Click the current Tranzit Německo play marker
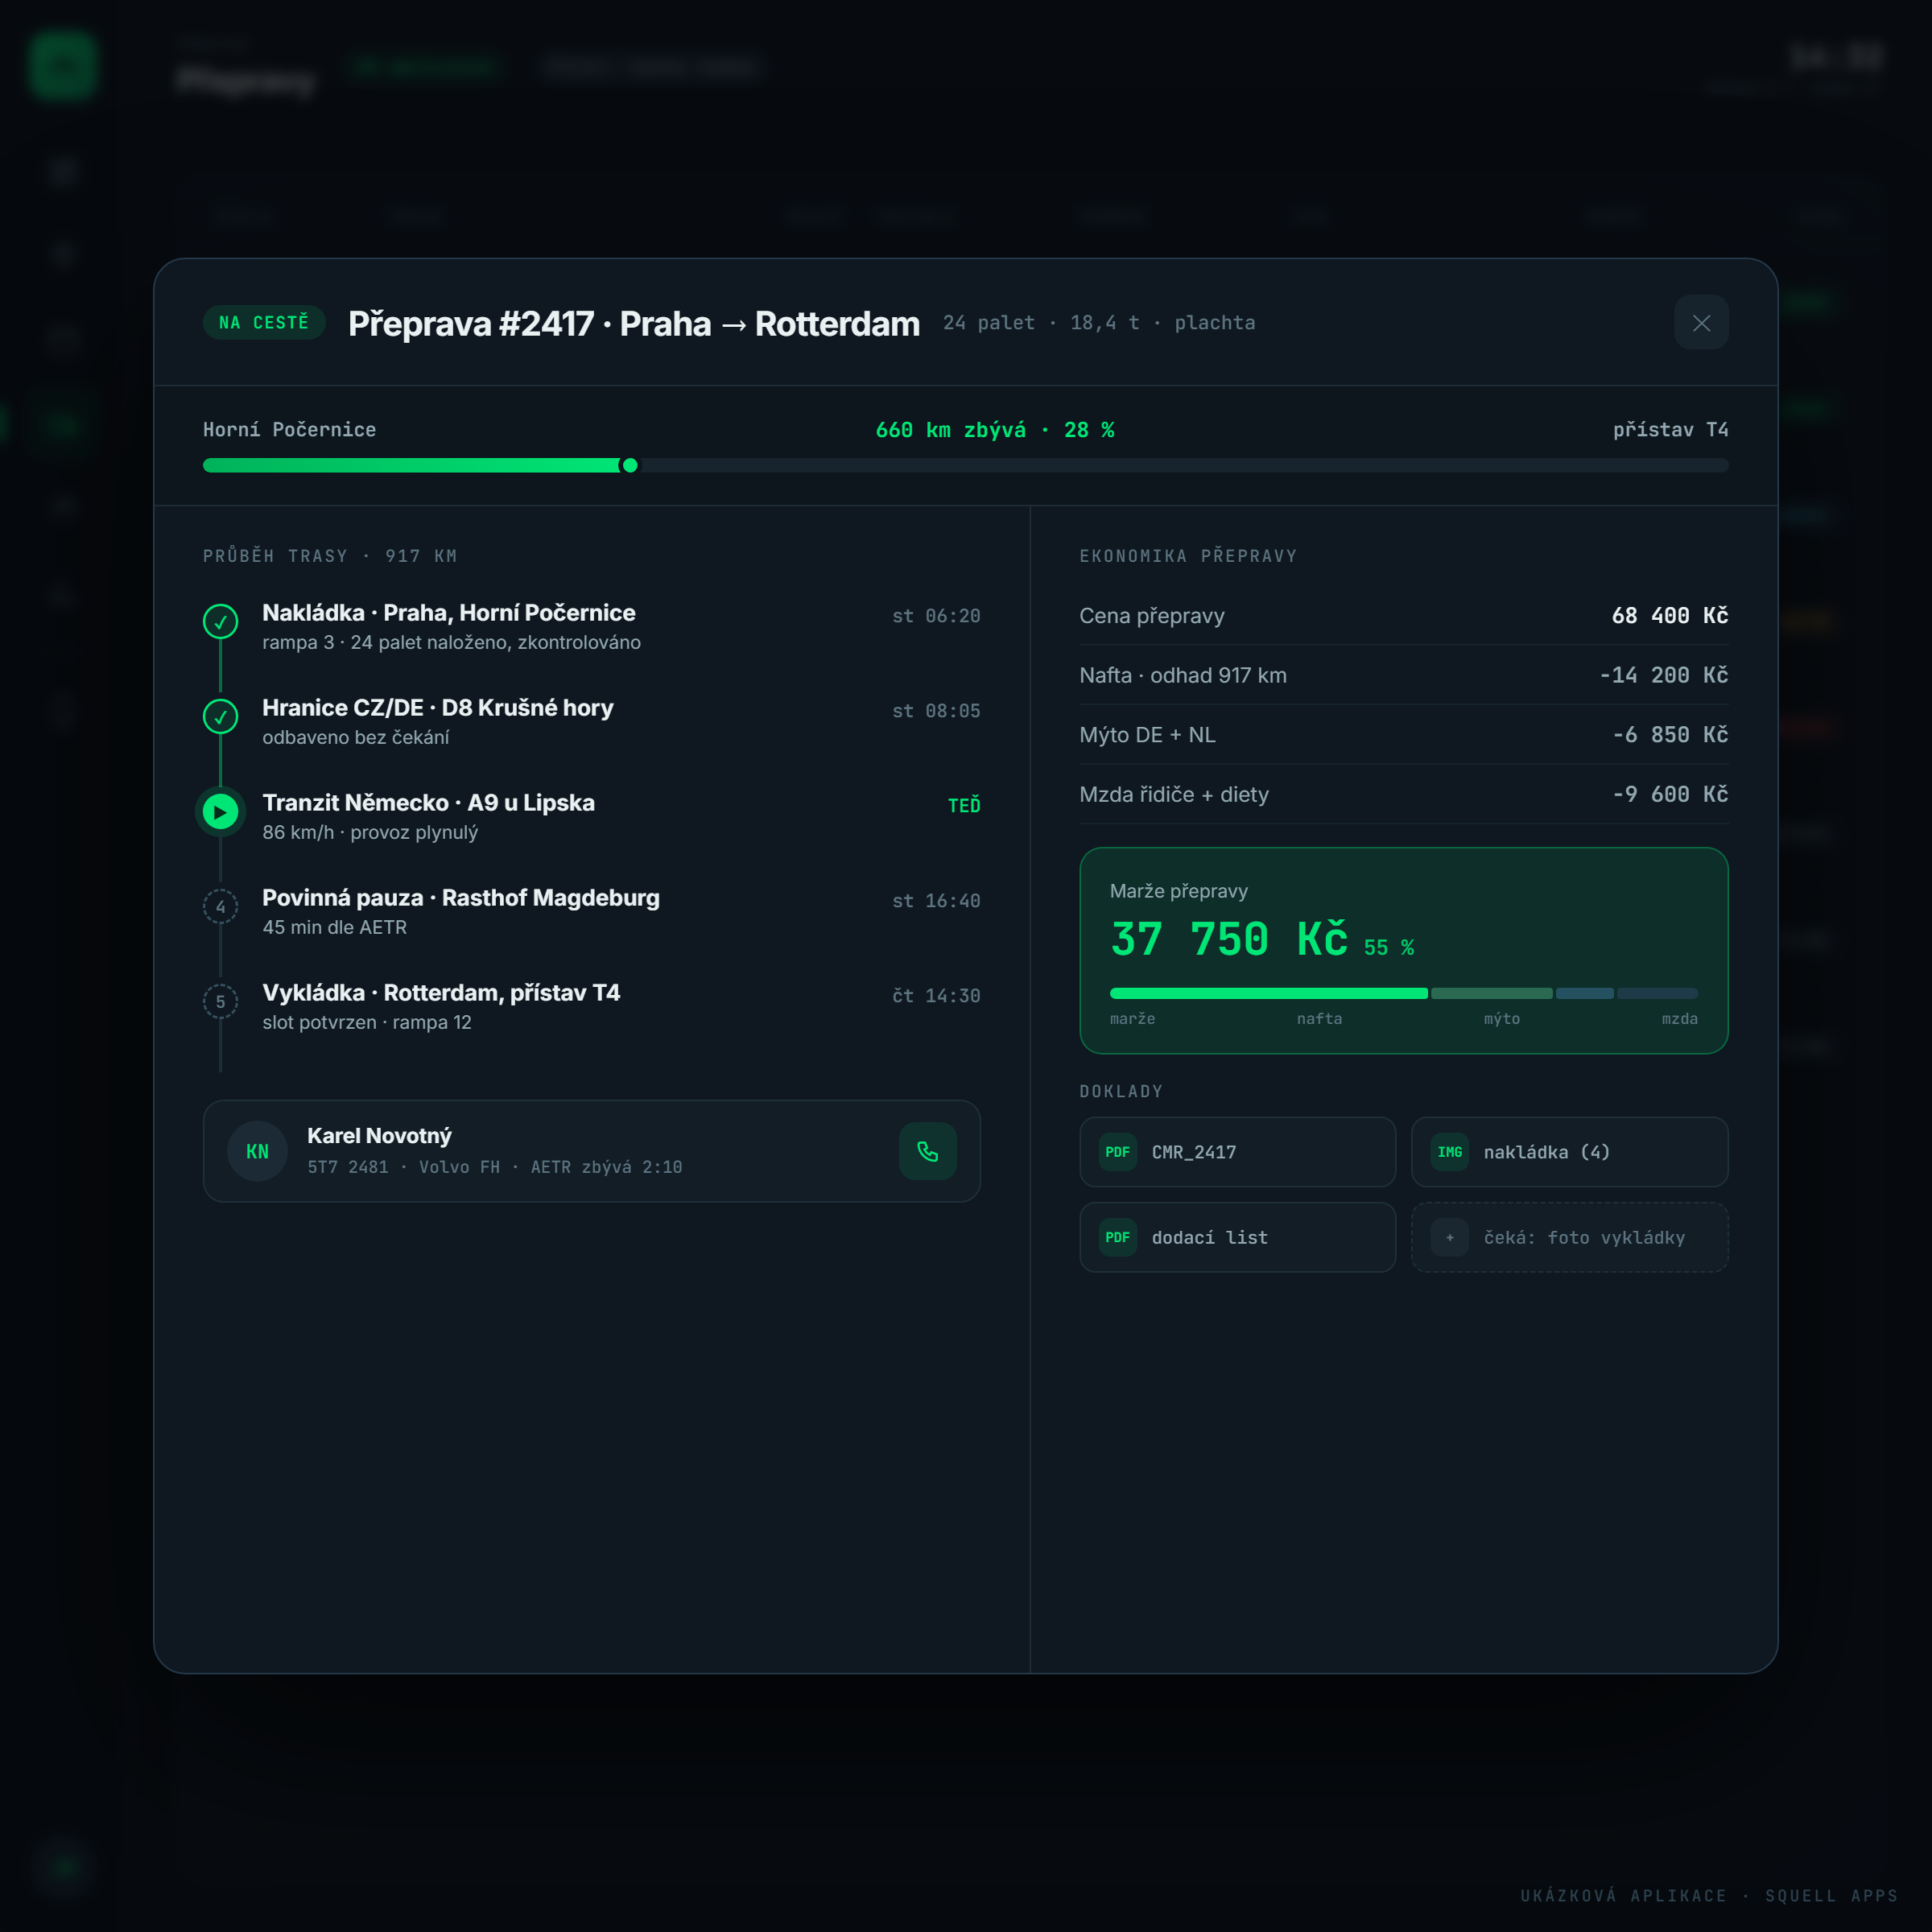 click(221, 811)
